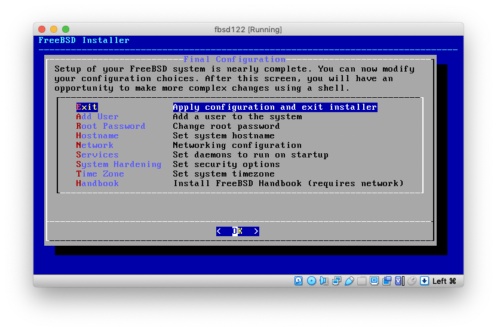The height and width of the screenshot is (331, 497).
Task: Click the hard disk activity icon
Action: point(299,281)
